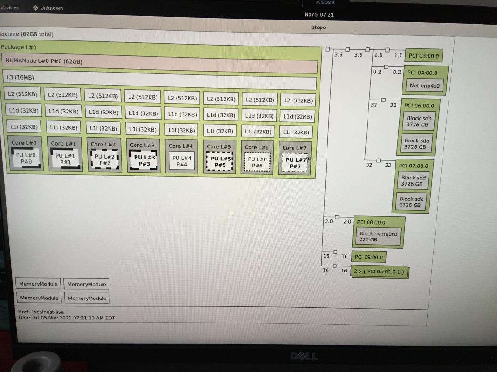Click the Net enp4s0 network device
Viewport: 497px width, 372px height.
tap(424, 86)
